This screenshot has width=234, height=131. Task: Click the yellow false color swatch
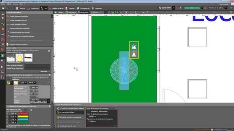tap(23, 116)
